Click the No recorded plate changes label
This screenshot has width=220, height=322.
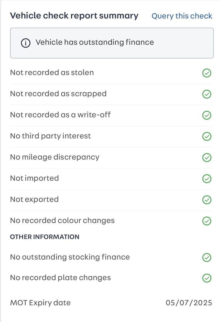(x=61, y=278)
